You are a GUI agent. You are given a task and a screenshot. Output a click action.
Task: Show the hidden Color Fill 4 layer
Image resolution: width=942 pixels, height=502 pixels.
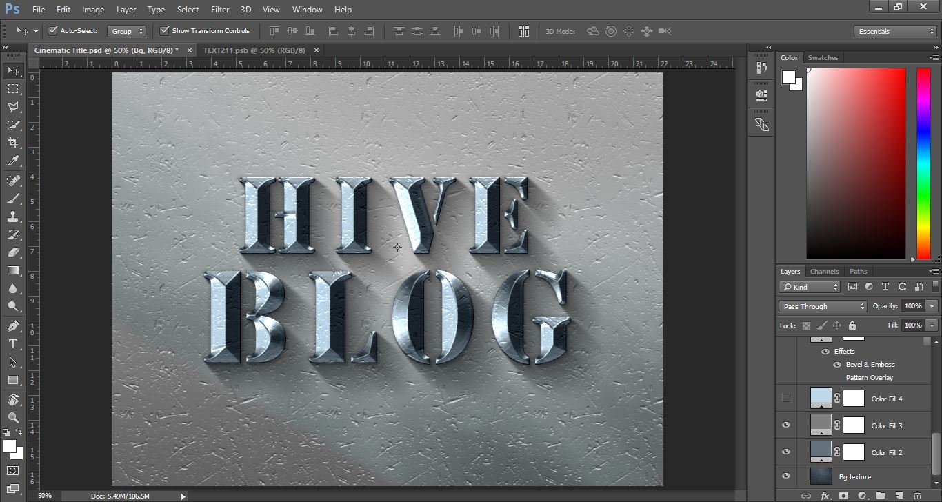tap(785, 398)
